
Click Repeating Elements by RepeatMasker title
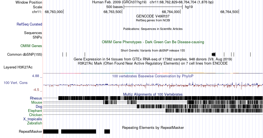point(153,127)
